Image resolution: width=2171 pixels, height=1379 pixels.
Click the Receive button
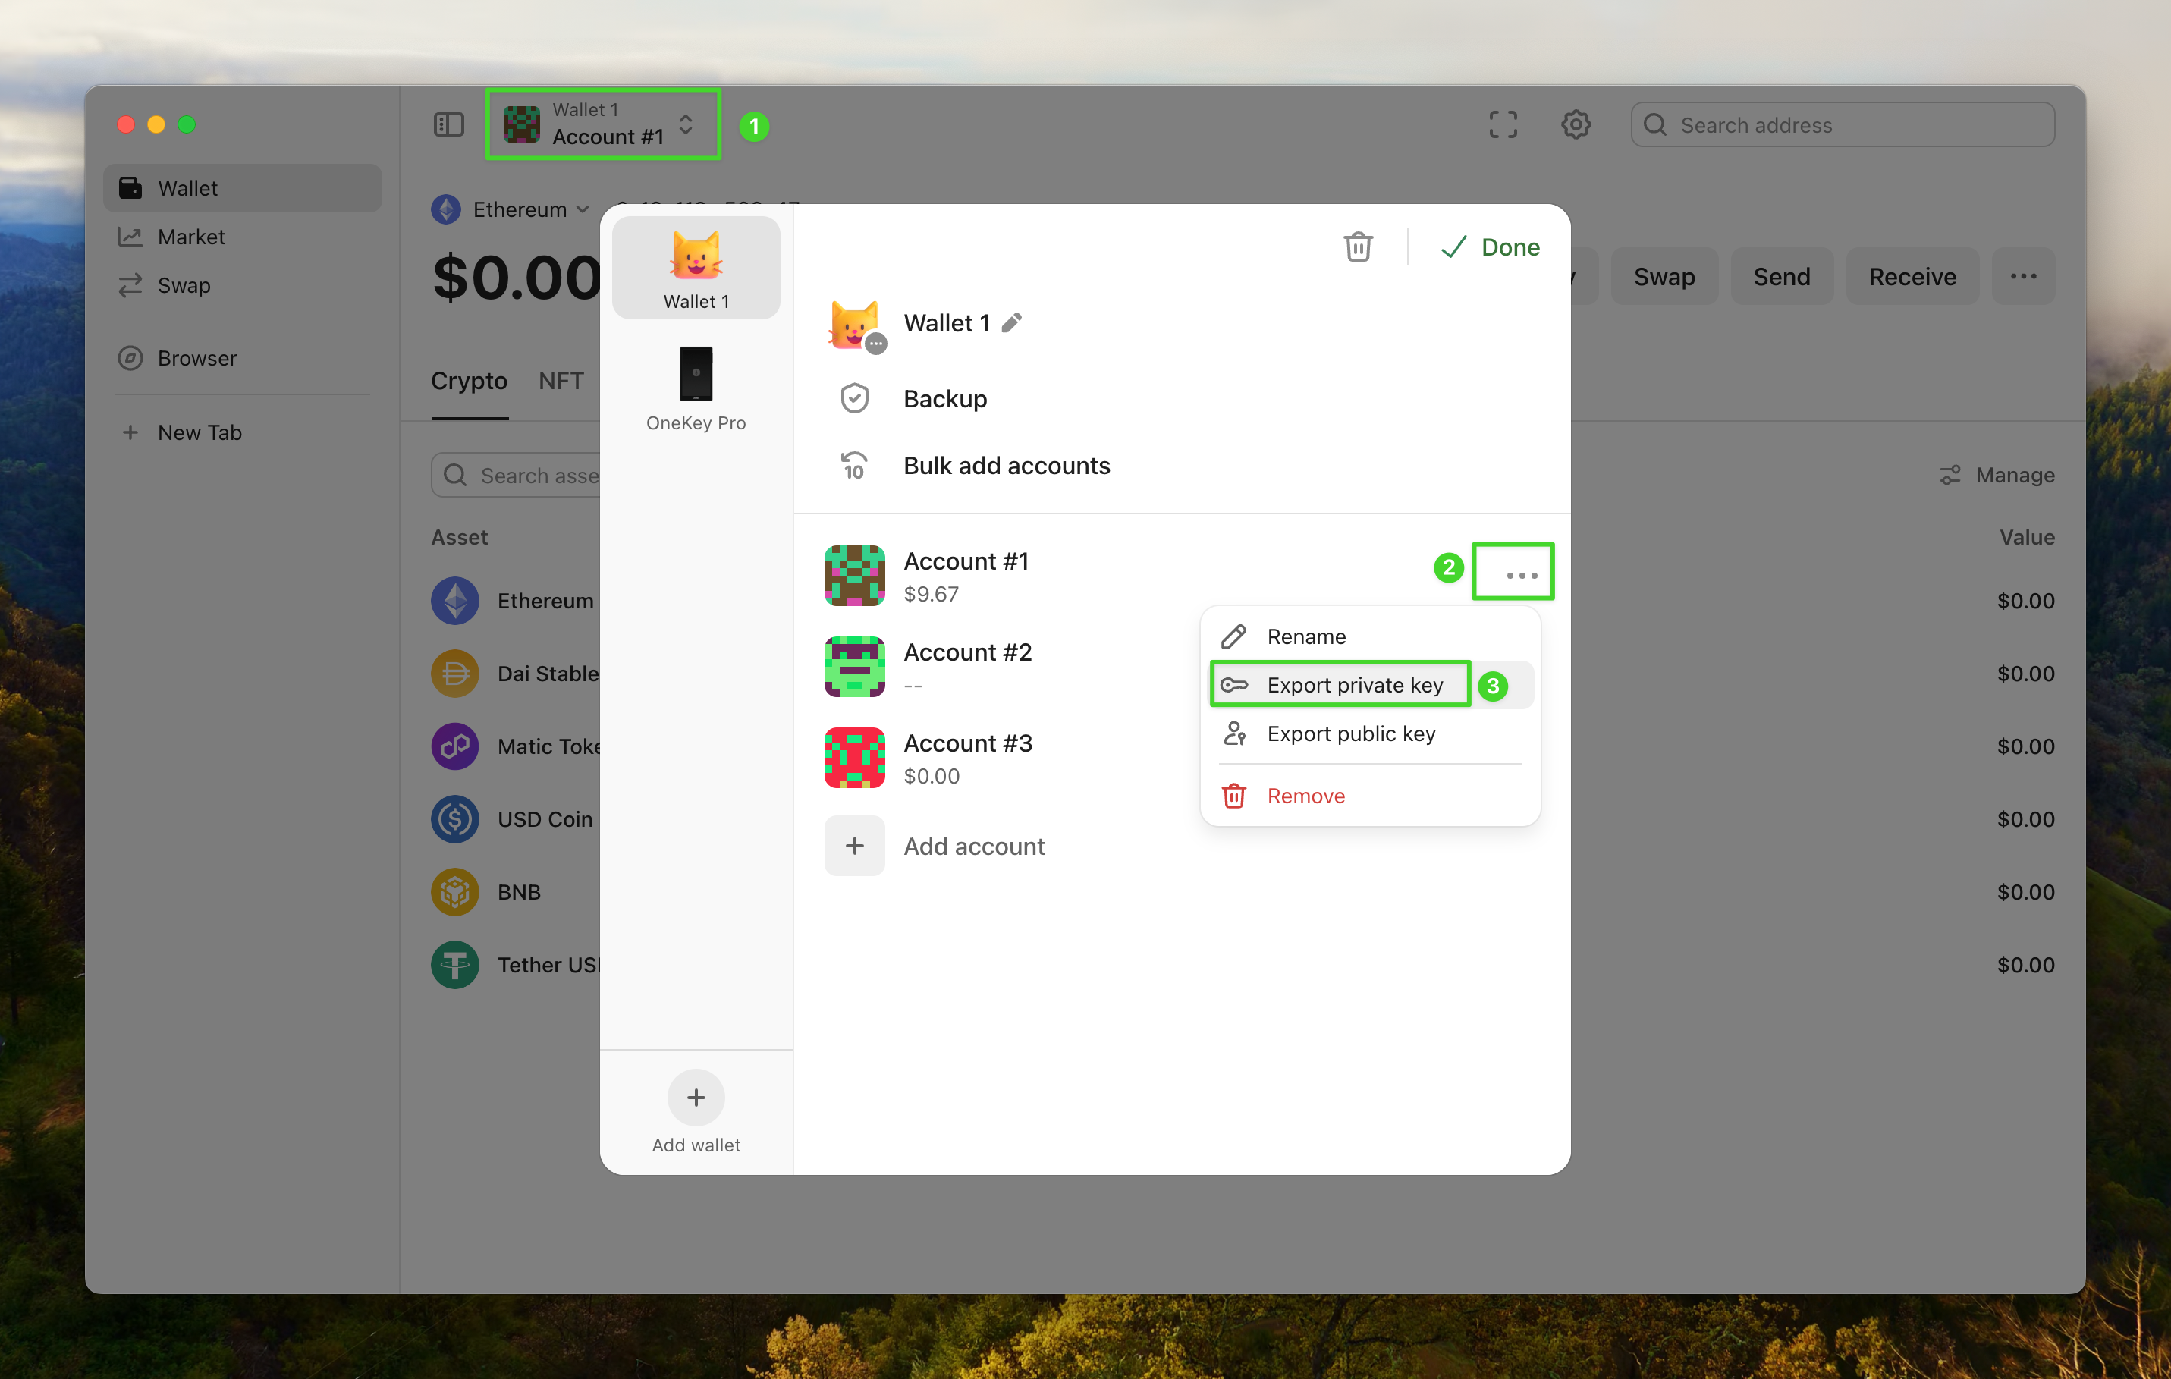tap(1912, 276)
